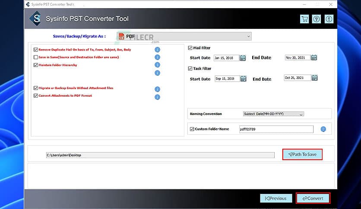Click Task Filter Start Date field Sep 10, 2019
The width and height of the screenshot is (361, 209).
point(227,79)
